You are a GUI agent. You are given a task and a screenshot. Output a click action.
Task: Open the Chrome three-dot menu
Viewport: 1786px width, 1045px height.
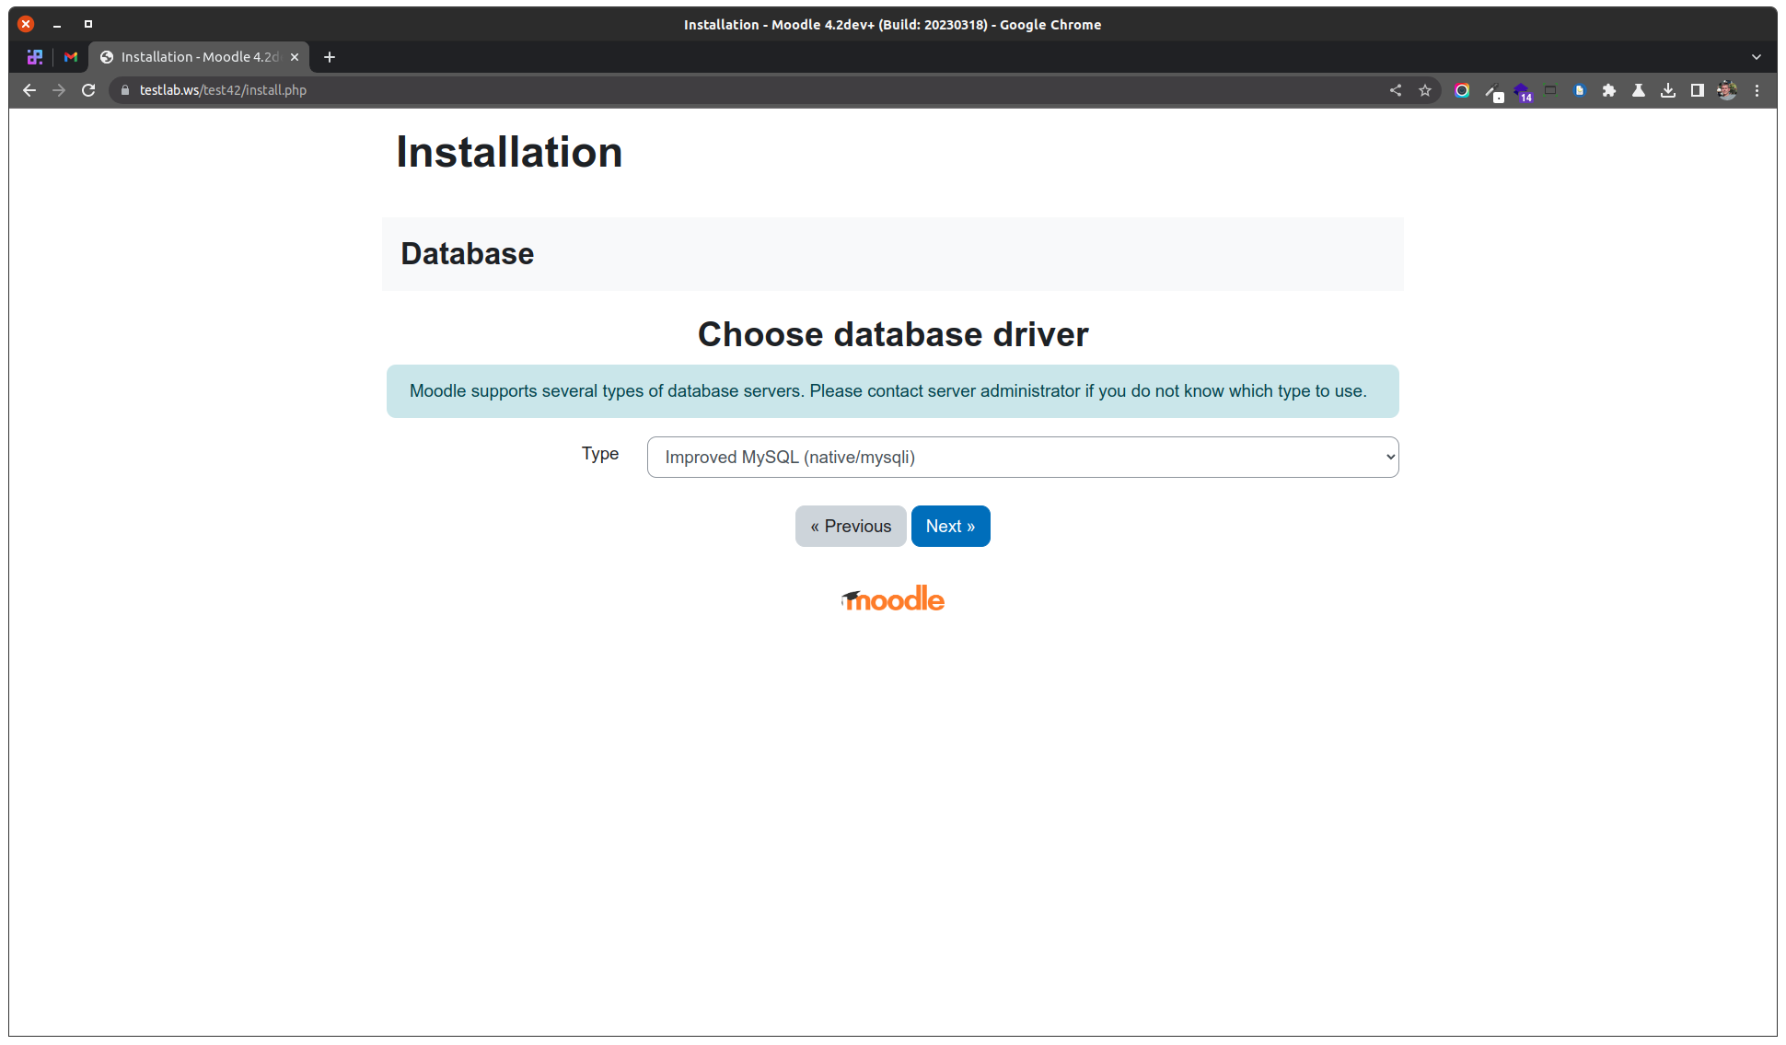point(1757,90)
